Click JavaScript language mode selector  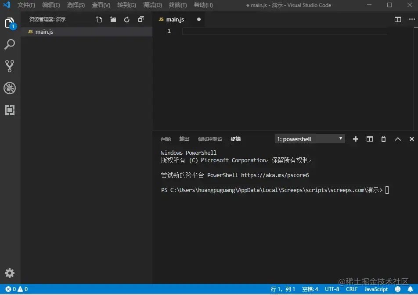pyautogui.click(x=376, y=289)
